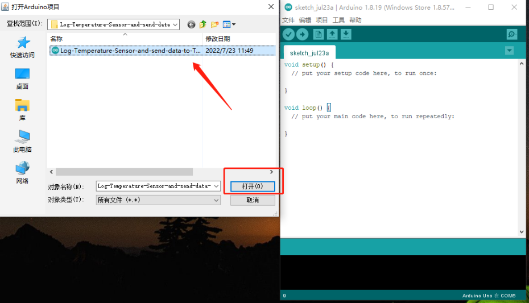
Task: Click the Upload arrow button in Arduino
Action: tap(302, 34)
